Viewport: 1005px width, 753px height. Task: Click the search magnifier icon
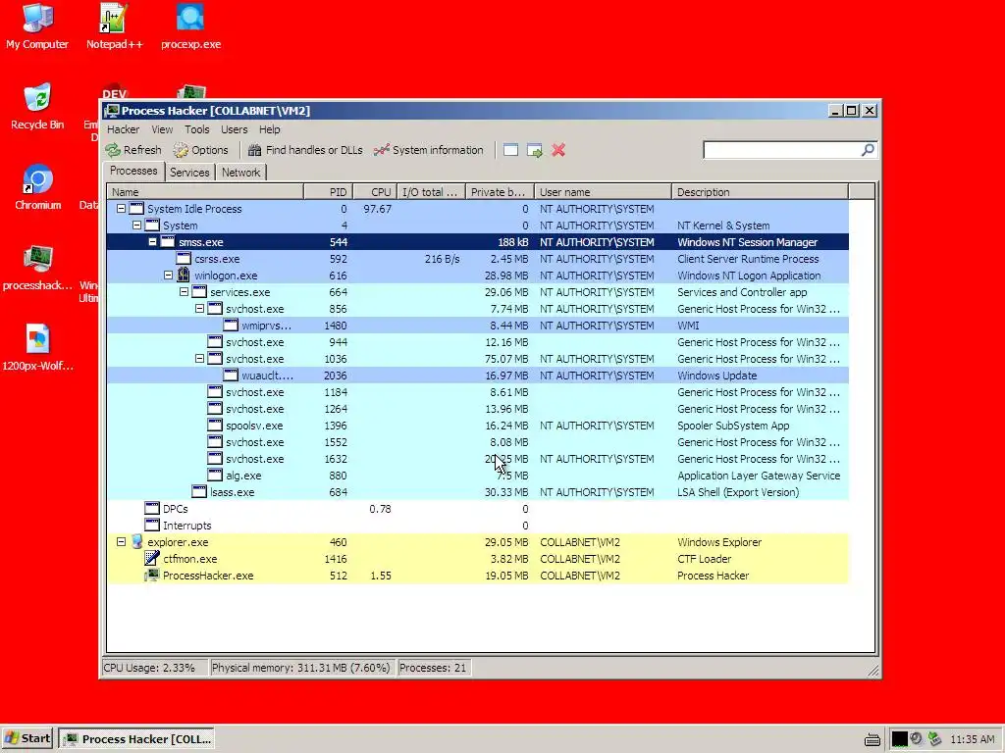[x=868, y=150]
